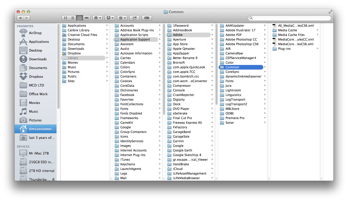The height and width of the screenshot is (201, 348).
Task: Open AirDrop in the sidebar
Action: tap(35, 33)
